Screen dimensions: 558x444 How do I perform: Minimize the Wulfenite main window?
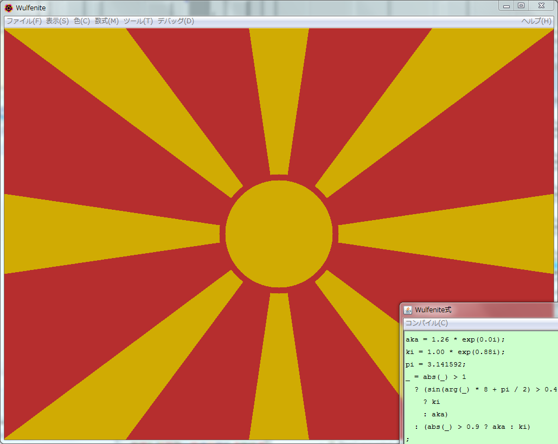pos(506,5)
